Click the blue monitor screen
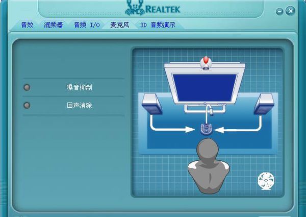 tap(205, 87)
